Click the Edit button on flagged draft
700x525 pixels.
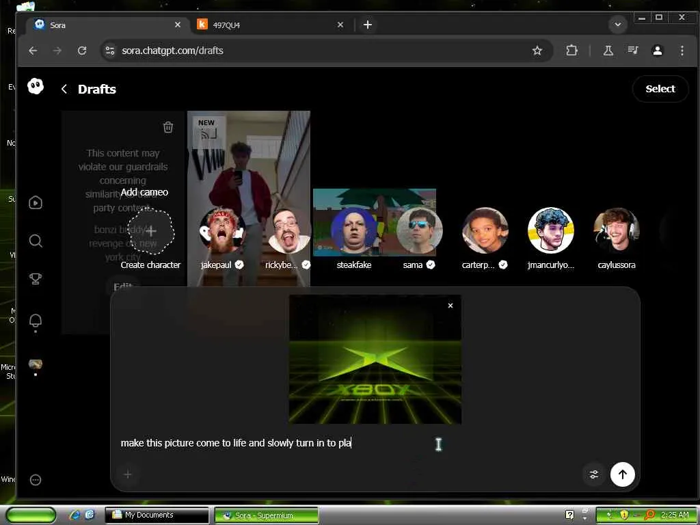(123, 287)
